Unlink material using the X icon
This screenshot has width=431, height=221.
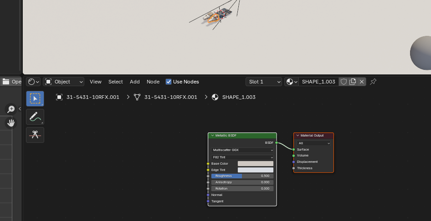tap(362, 82)
